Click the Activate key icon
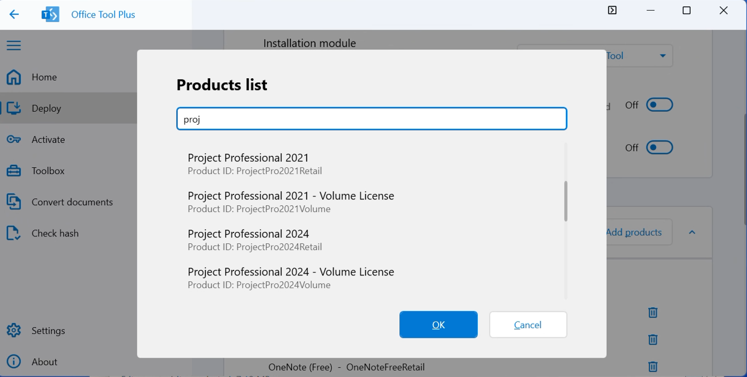Screen dimensions: 747x377 14,139
